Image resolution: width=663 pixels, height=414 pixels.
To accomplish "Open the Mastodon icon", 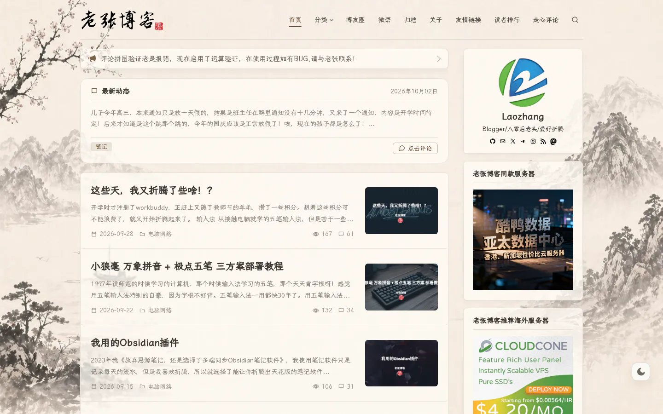I will point(553,141).
